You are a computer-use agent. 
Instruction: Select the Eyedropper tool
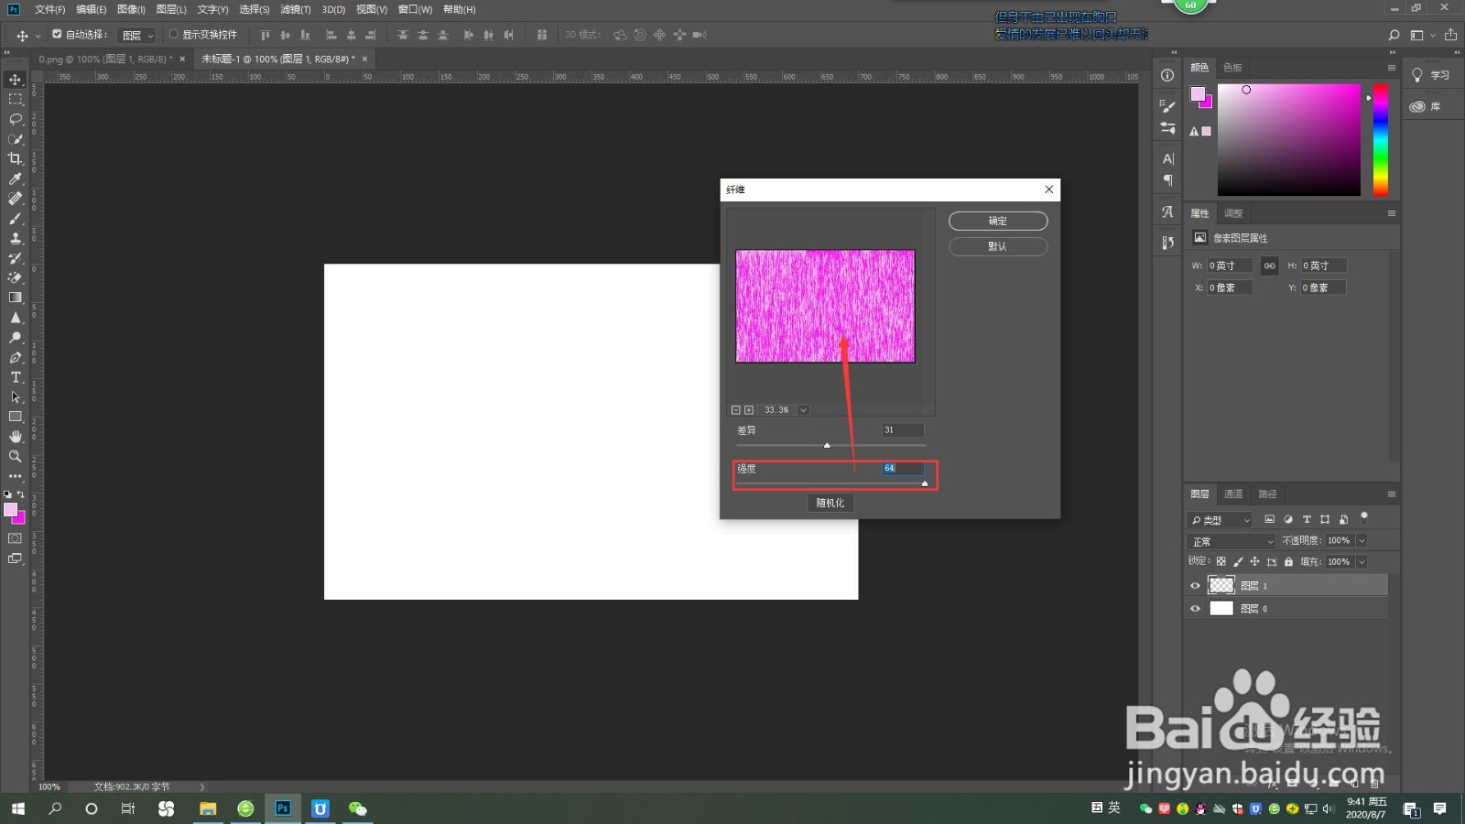pyautogui.click(x=16, y=179)
